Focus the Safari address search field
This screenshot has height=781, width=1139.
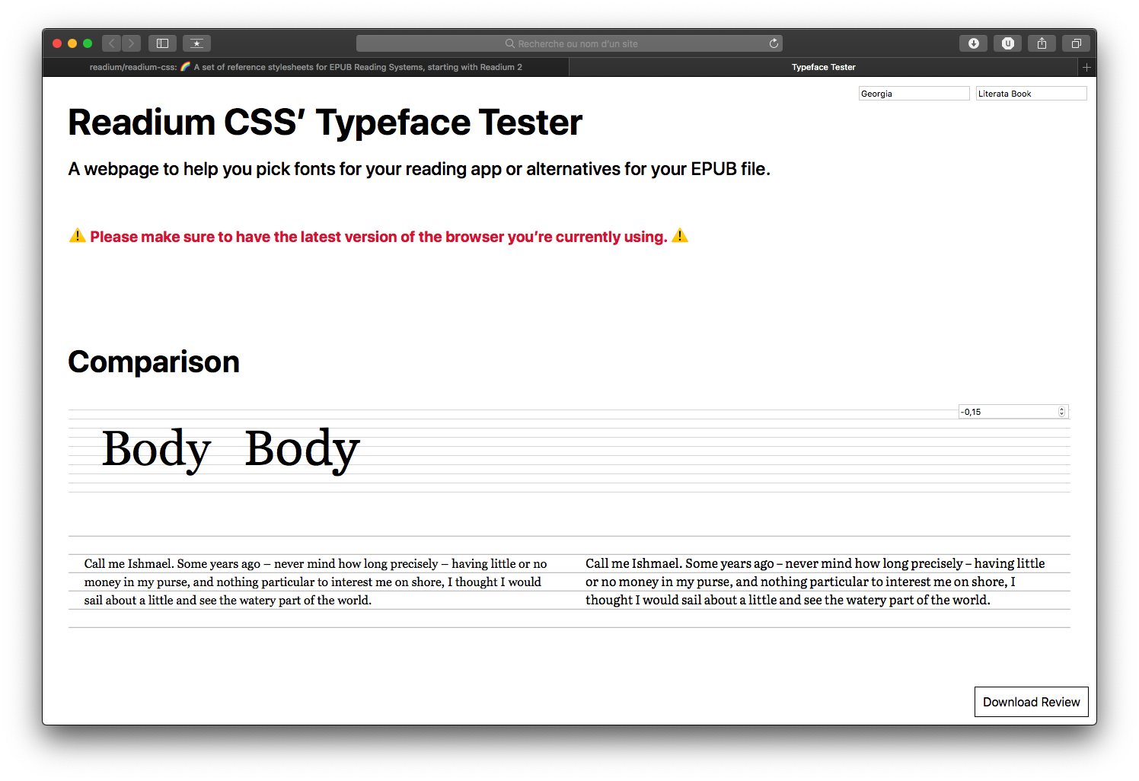(x=569, y=43)
